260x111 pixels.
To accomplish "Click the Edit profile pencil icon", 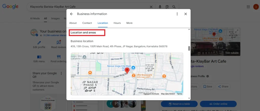I will pyautogui.click(x=39, y=43).
